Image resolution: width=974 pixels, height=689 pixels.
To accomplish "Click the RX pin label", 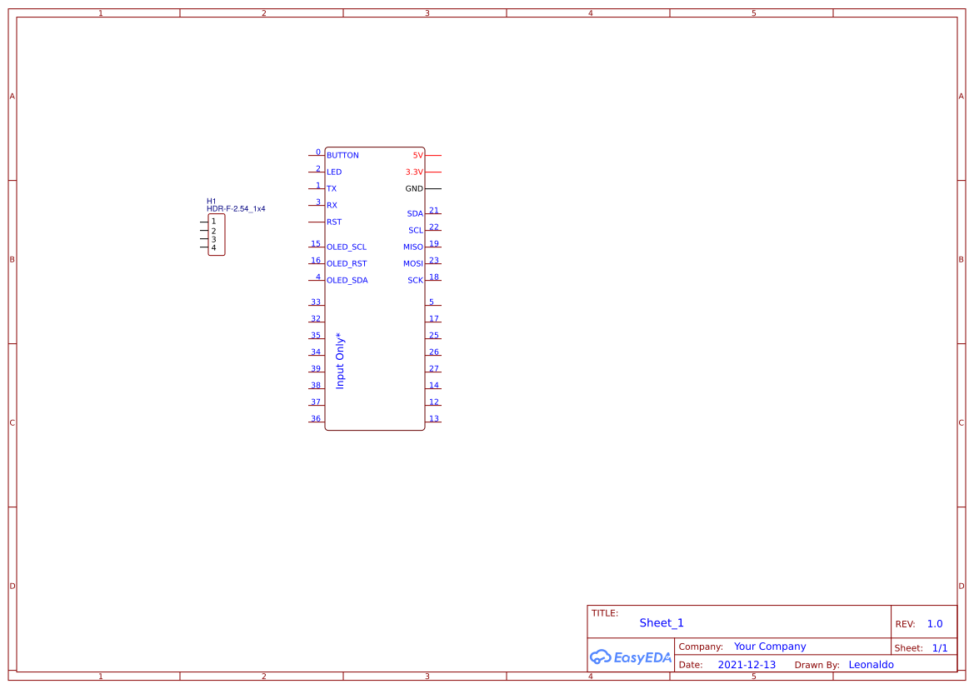I will [332, 205].
